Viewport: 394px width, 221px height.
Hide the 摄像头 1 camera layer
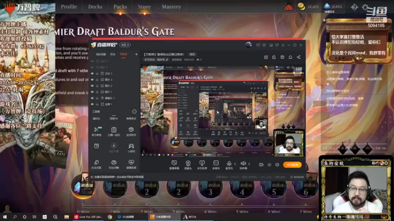coord(92,98)
